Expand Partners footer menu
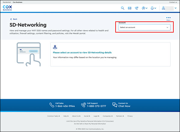The height and width of the screenshot is (132, 180). click(120, 116)
